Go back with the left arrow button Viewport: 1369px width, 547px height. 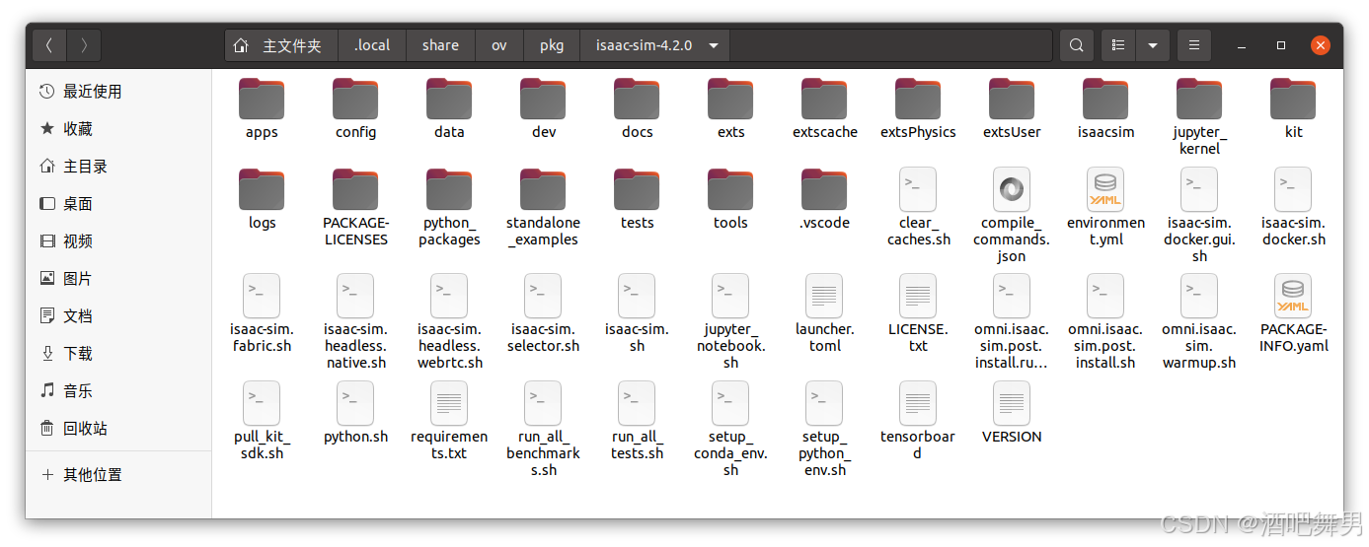click(x=49, y=45)
